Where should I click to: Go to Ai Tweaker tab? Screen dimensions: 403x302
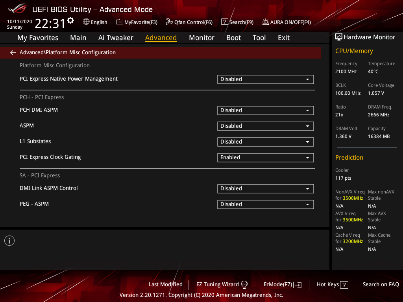click(x=116, y=38)
